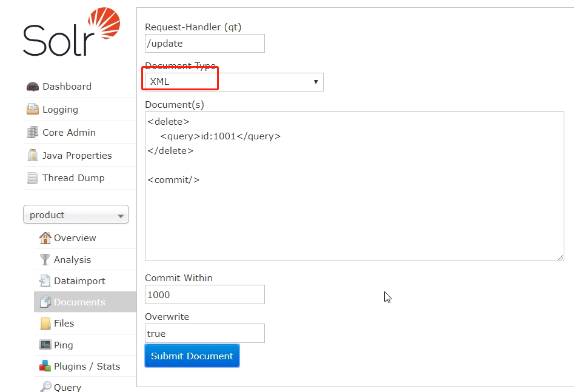Click the Logging icon in sidebar
The width and height of the screenshot is (574, 392).
[x=33, y=109]
